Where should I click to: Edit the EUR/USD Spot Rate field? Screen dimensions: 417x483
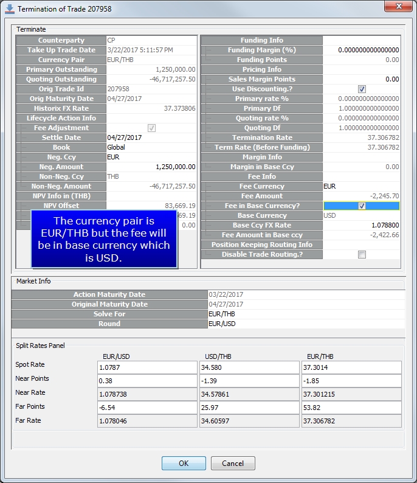147,367
